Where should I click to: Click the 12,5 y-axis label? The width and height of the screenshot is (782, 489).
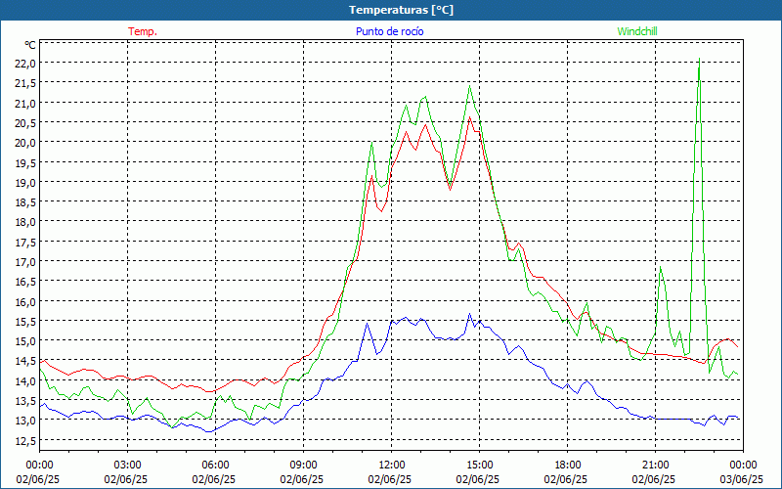25,441
